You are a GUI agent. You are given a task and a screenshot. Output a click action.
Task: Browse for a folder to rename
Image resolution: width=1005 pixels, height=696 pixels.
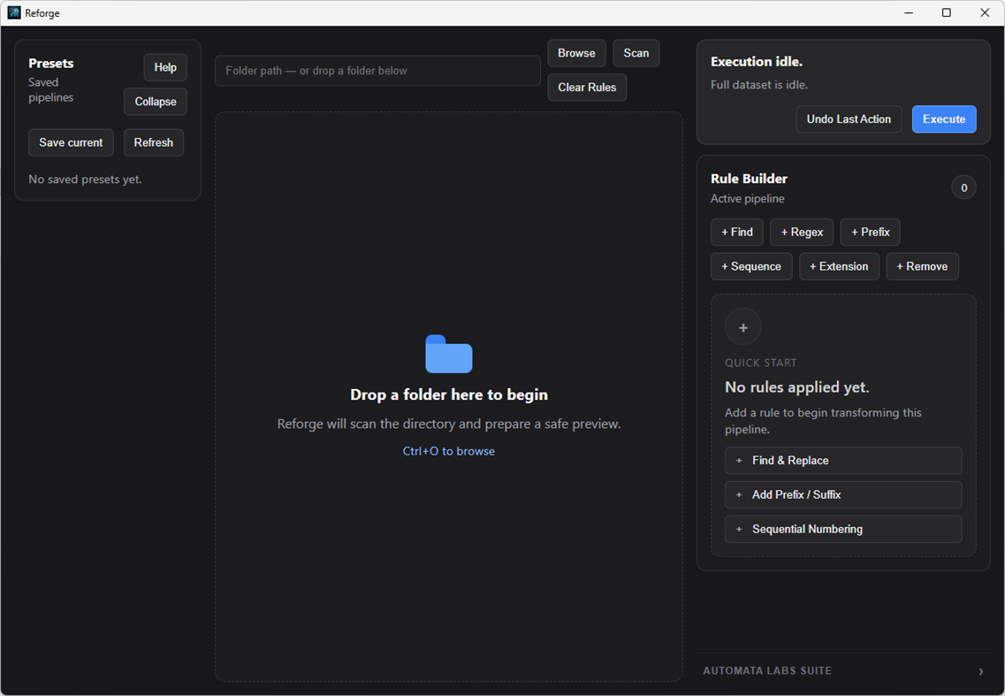click(x=576, y=52)
